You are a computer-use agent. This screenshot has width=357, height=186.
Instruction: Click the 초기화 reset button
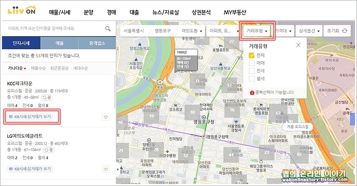(337, 31)
